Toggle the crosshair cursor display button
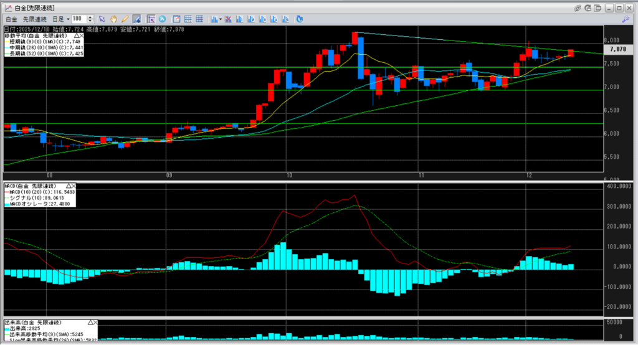 (x=151, y=19)
